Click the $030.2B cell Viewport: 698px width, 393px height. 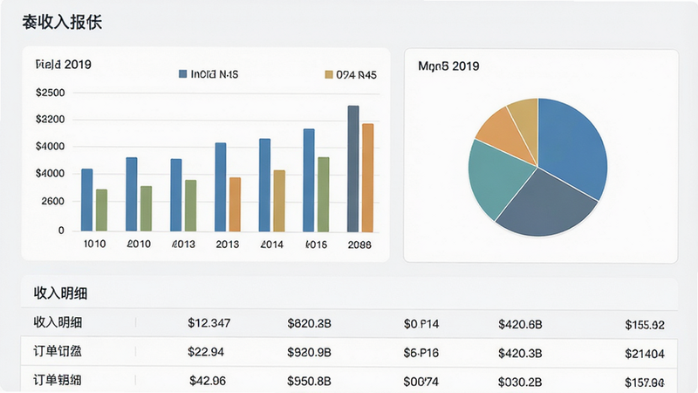pos(520,382)
